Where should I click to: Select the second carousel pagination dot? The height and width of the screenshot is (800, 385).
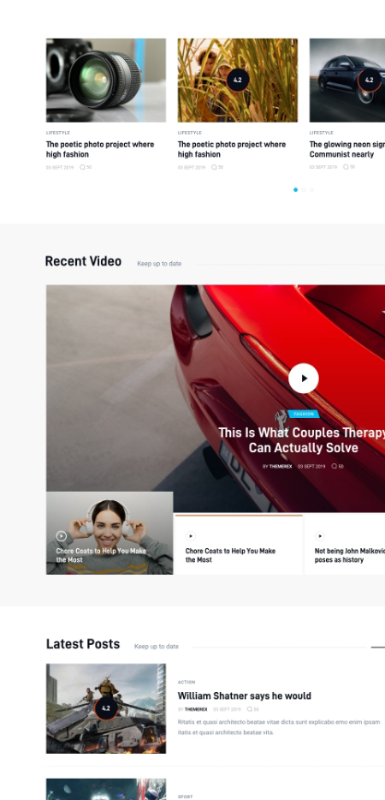pos(304,190)
